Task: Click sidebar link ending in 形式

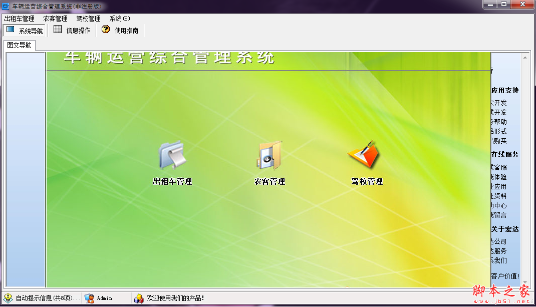Action: click(499, 131)
